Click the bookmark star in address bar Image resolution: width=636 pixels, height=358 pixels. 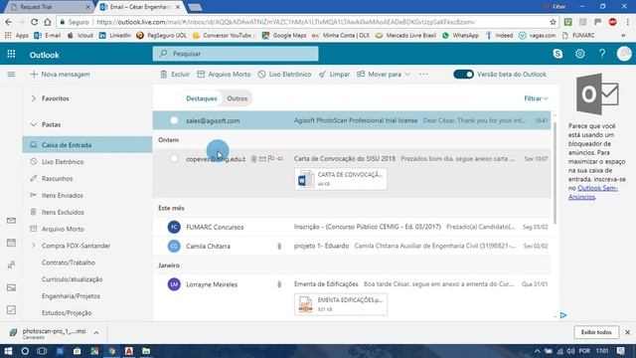[553, 22]
